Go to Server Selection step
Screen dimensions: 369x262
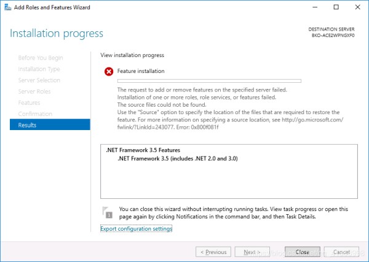click(39, 80)
